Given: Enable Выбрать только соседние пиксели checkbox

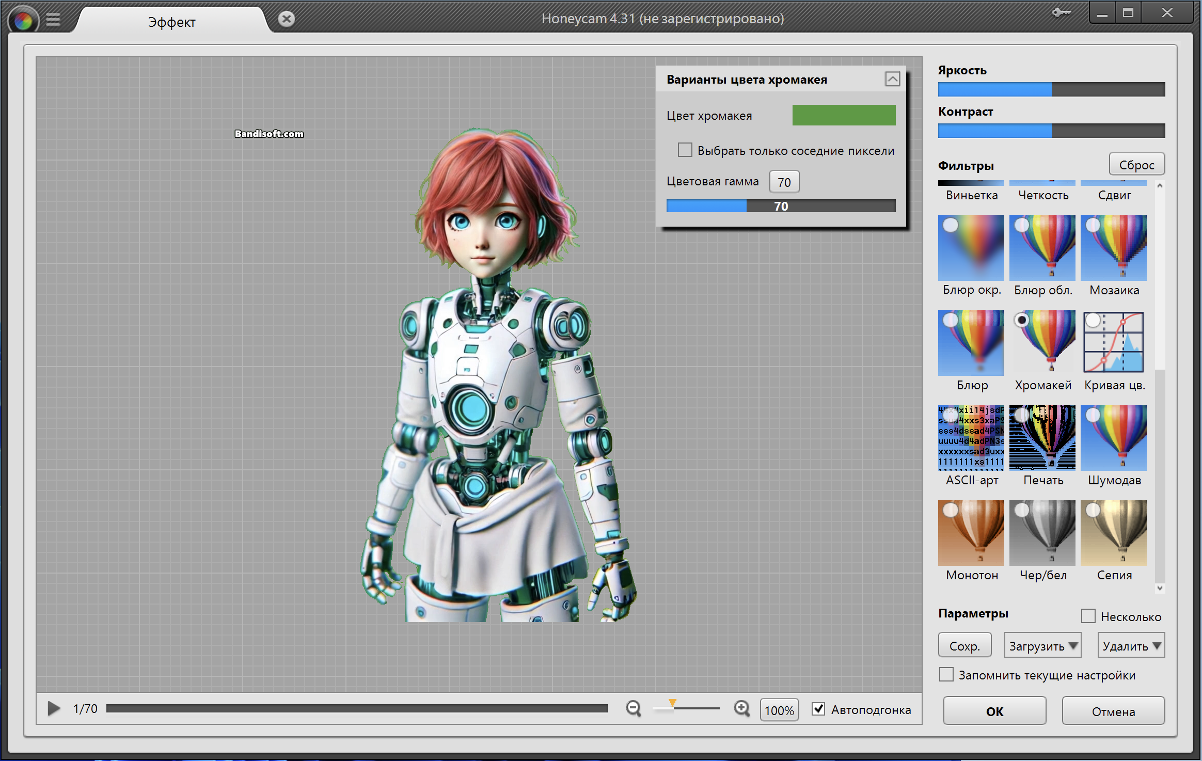Looking at the screenshot, I should coord(685,150).
